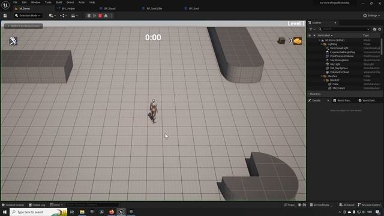Select VolumetricCloud in the Outliner
Image resolution: width=384 pixels, height=216 pixels.
(340, 72)
